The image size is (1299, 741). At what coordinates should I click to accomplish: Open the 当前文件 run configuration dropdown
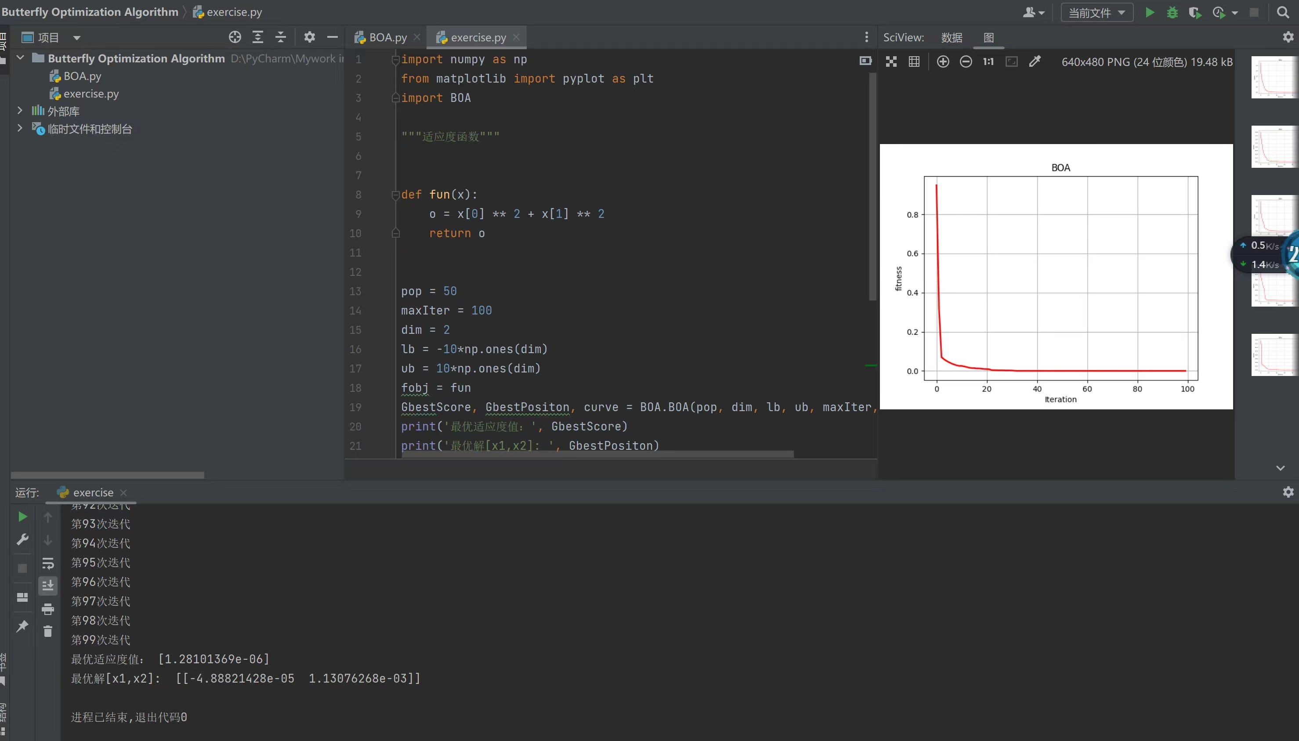1096,13
